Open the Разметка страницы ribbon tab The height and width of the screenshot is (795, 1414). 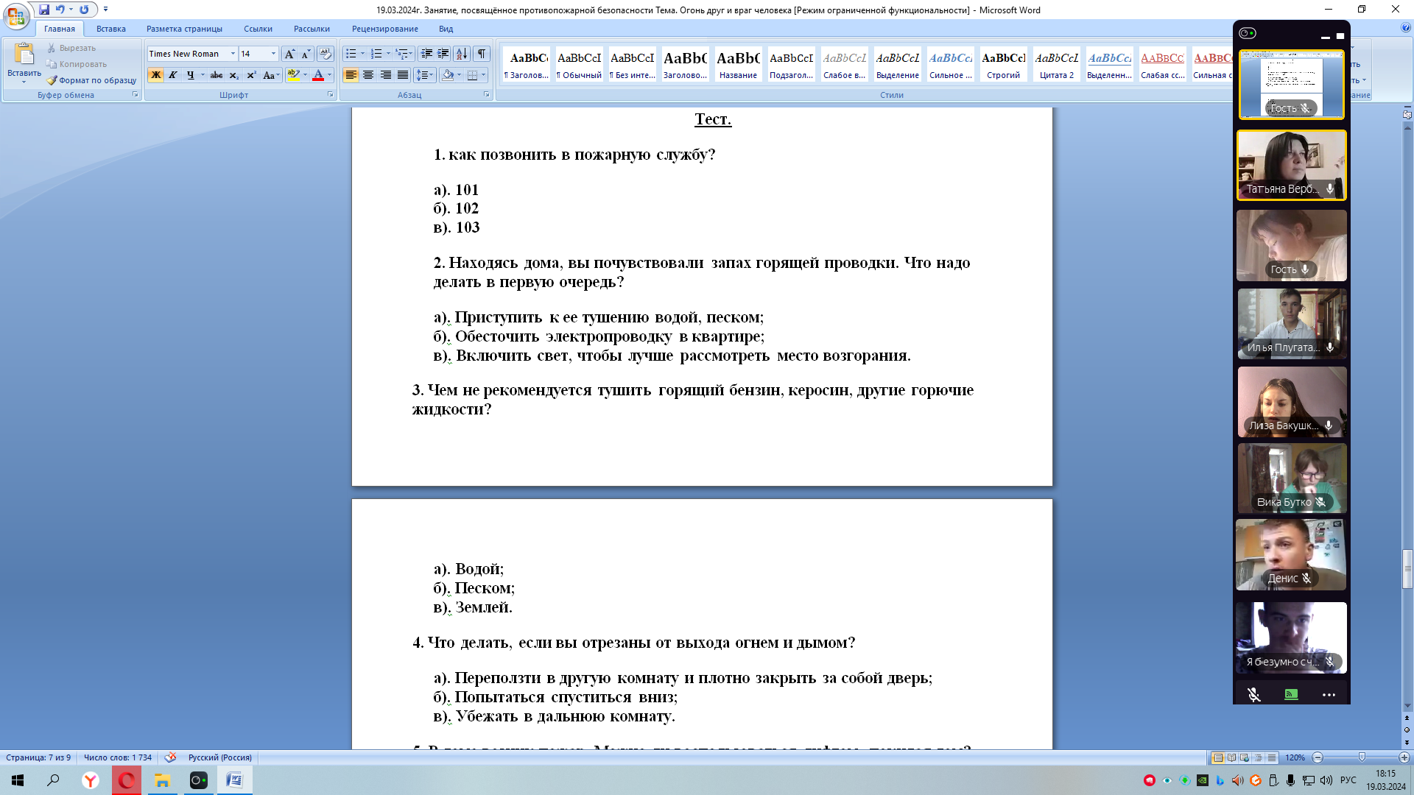point(184,29)
